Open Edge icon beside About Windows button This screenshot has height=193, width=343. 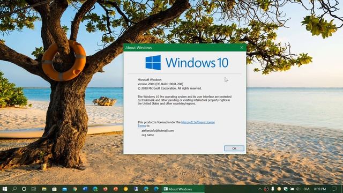click(156, 189)
